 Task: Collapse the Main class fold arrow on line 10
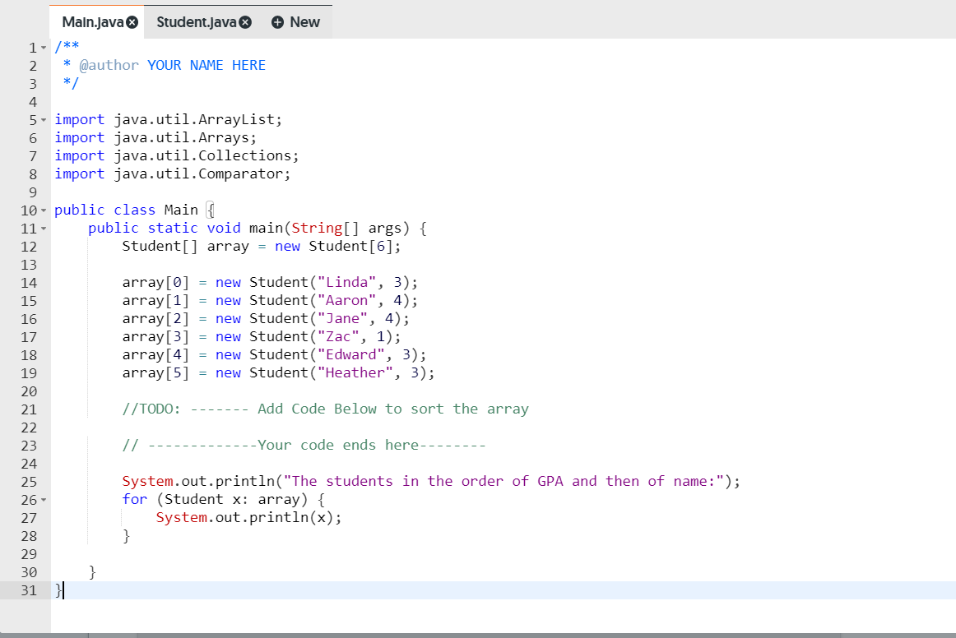tap(43, 210)
